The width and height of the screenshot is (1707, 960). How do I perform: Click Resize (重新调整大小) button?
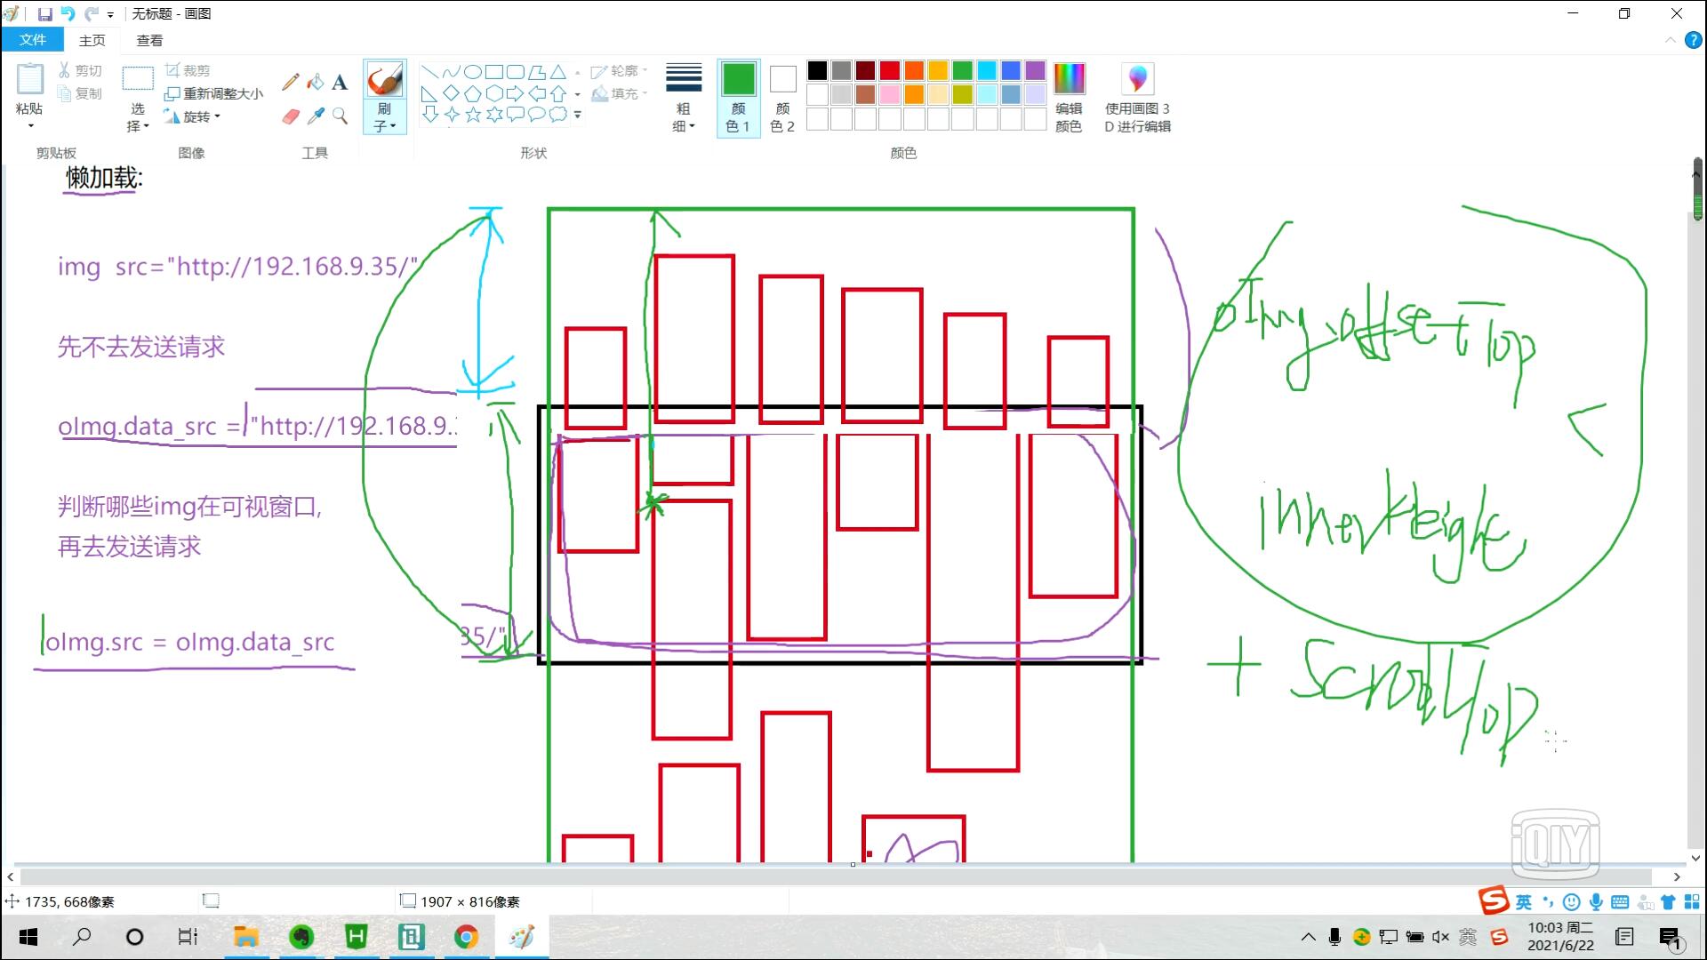214,93
